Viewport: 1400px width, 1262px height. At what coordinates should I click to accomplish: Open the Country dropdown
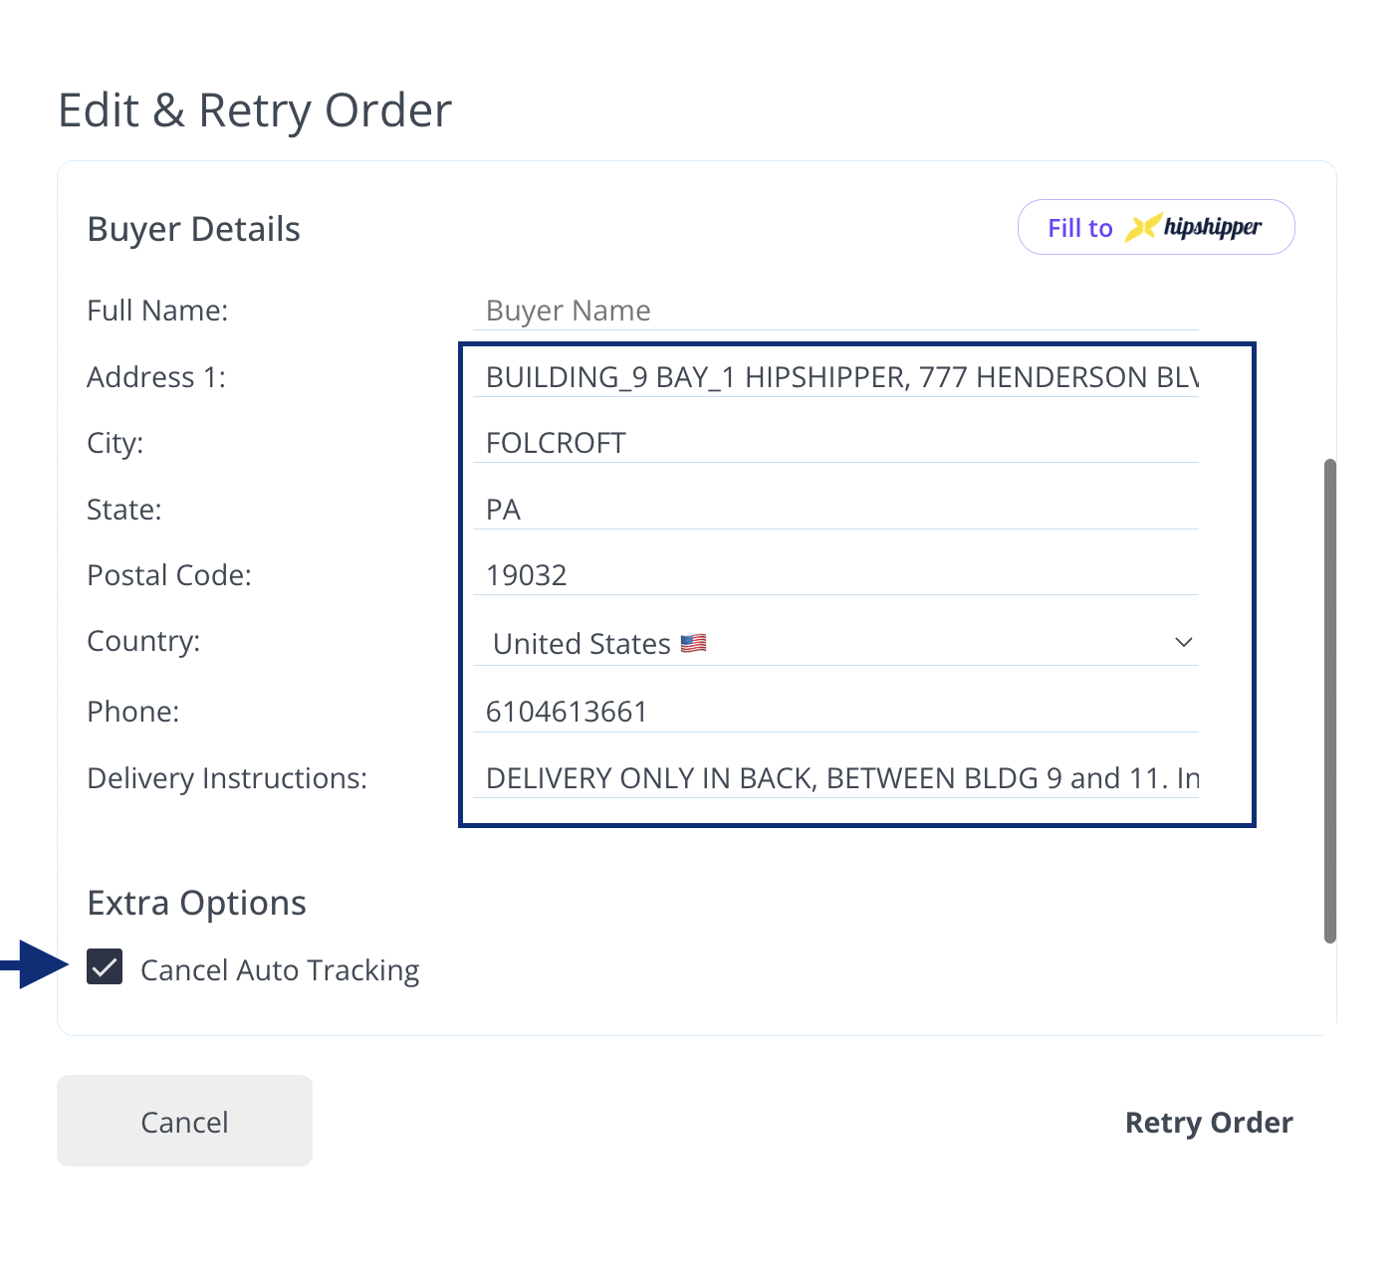pos(834,643)
